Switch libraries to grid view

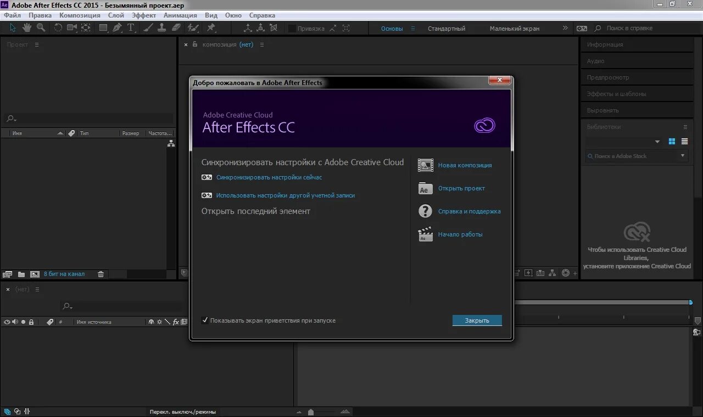(672, 142)
